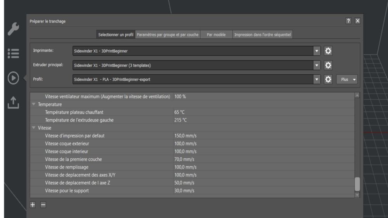The height and width of the screenshot is (218, 388).
Task: Click the play slicing sidebar icon
Action: pyautogui.click(x=13, y=78)
